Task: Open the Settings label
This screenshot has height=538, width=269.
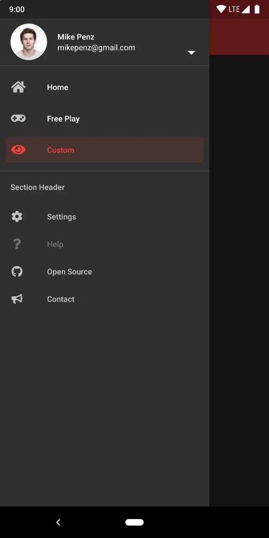Action: tap(61, 217)
